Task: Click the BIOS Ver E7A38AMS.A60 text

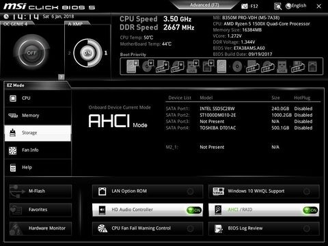Action: [x=238, y=48]
